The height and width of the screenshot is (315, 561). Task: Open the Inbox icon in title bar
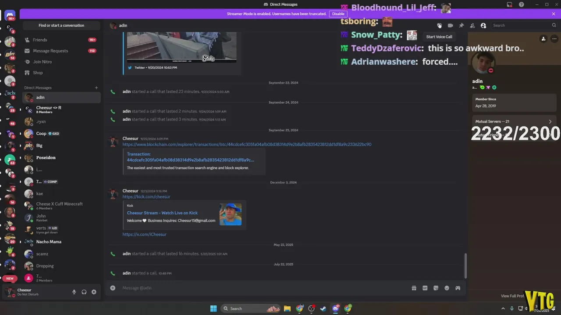(509, 4)
